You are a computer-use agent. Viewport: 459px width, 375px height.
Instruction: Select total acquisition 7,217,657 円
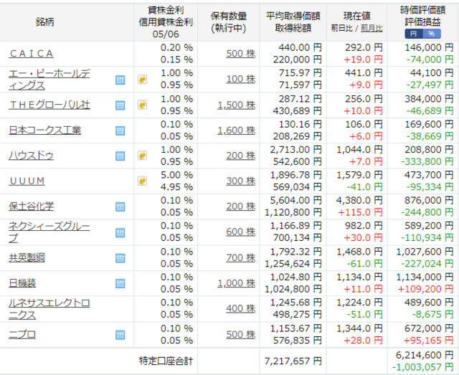pos(293,361)
